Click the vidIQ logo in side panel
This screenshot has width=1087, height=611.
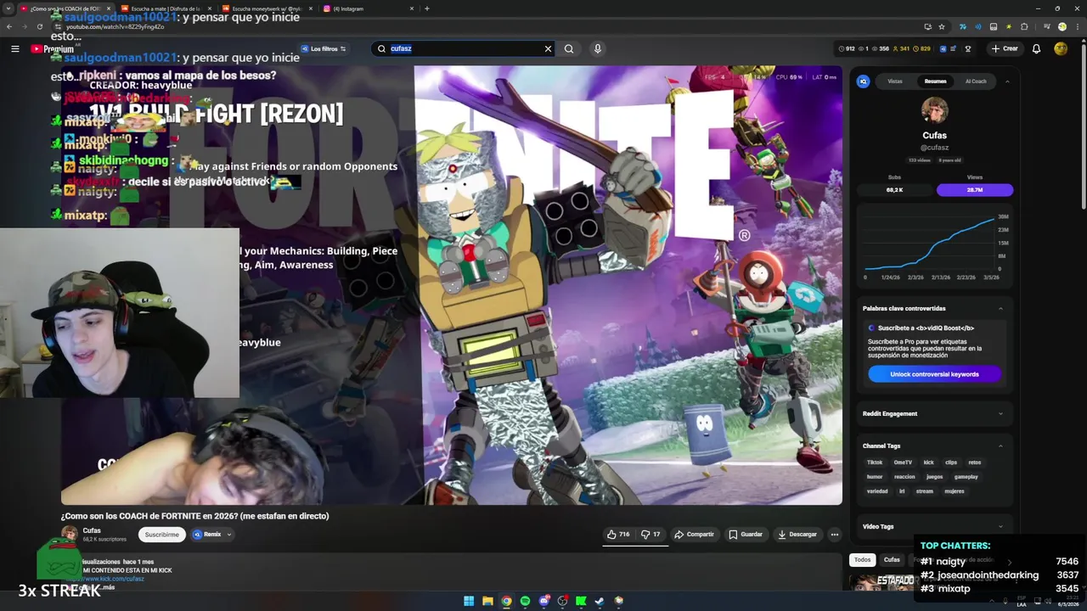(864, 81)
